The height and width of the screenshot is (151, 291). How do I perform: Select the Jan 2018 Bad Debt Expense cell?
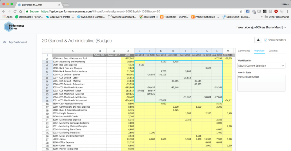(139, 65)
